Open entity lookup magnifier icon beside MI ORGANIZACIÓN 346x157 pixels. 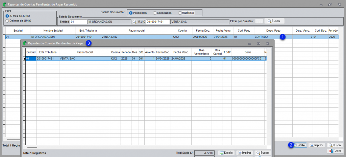tap(134, 22)
